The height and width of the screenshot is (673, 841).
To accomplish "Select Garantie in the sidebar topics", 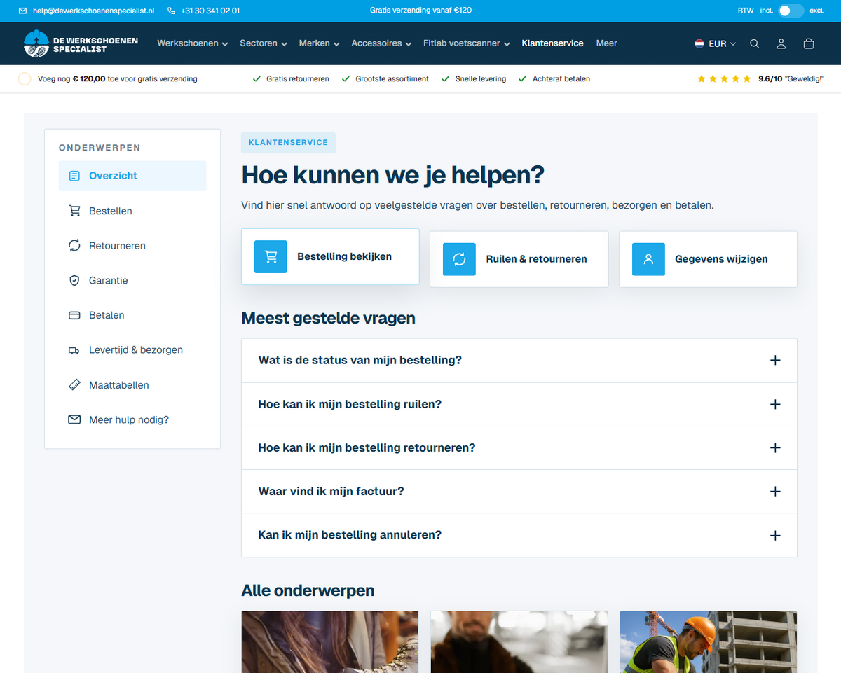I will coord(132,280).
